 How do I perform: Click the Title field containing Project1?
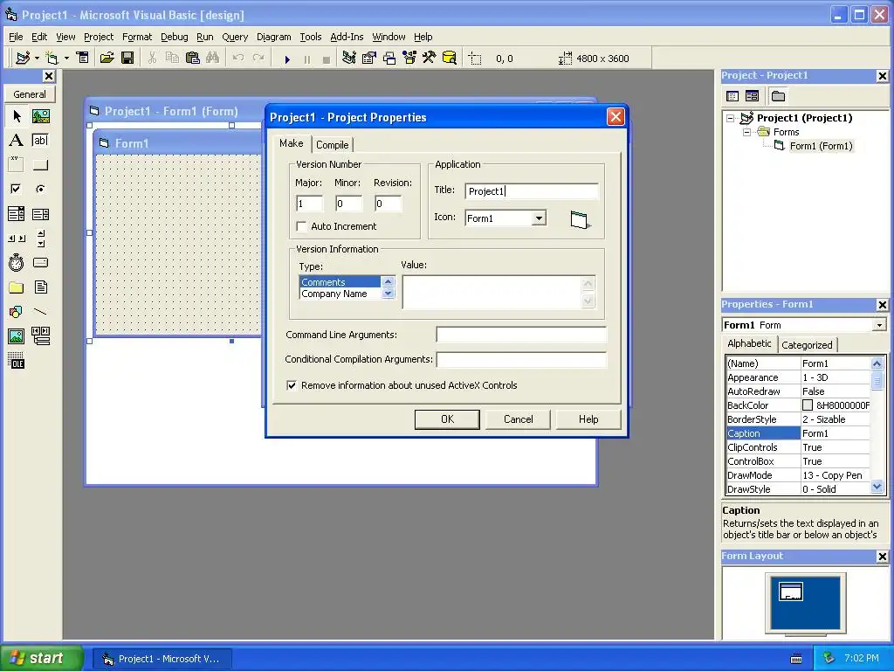(532, 191)
